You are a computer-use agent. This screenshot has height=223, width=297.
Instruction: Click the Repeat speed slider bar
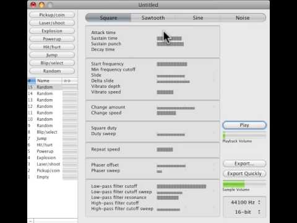pyautogui.click(x=165, y=149)
